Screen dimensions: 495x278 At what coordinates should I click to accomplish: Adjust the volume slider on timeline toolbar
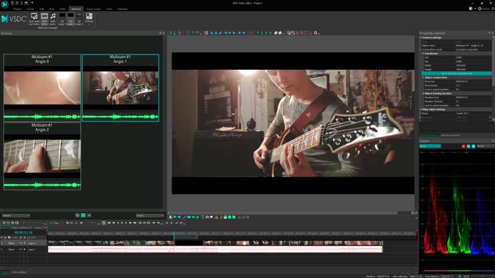pyautogui.click(x=92, y=223)
